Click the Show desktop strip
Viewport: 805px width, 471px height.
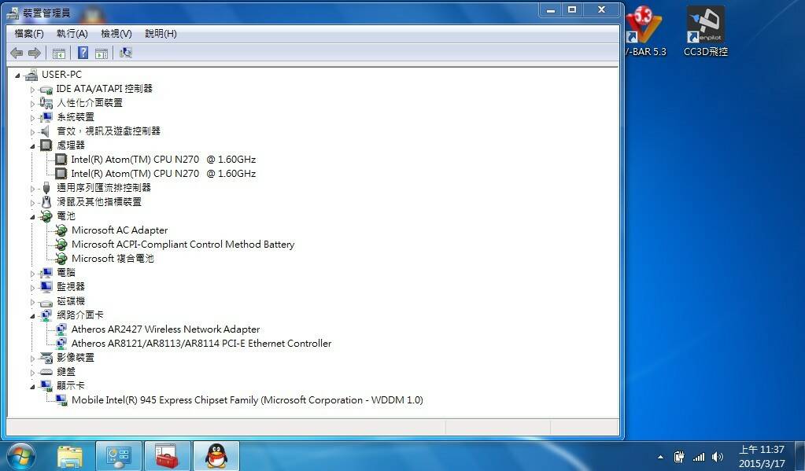pos(799,456)
